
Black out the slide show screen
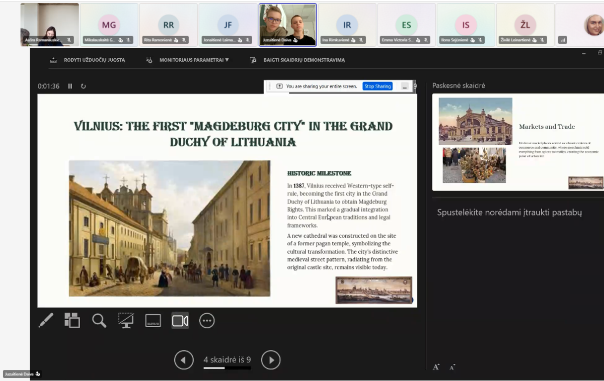pyautogui.click(x=126, y=320)
